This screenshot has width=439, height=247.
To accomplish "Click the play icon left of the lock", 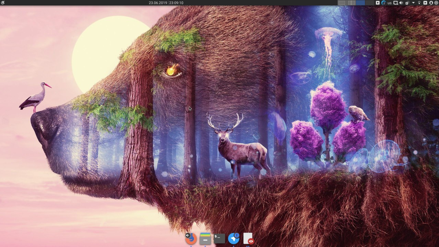I will coord(425,3).
